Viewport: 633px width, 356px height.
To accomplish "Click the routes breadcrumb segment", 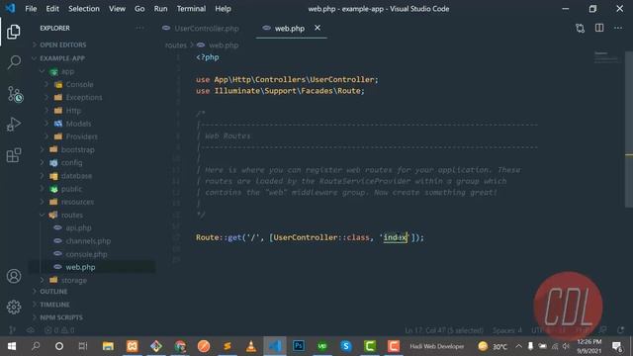I will pos(176,45).
